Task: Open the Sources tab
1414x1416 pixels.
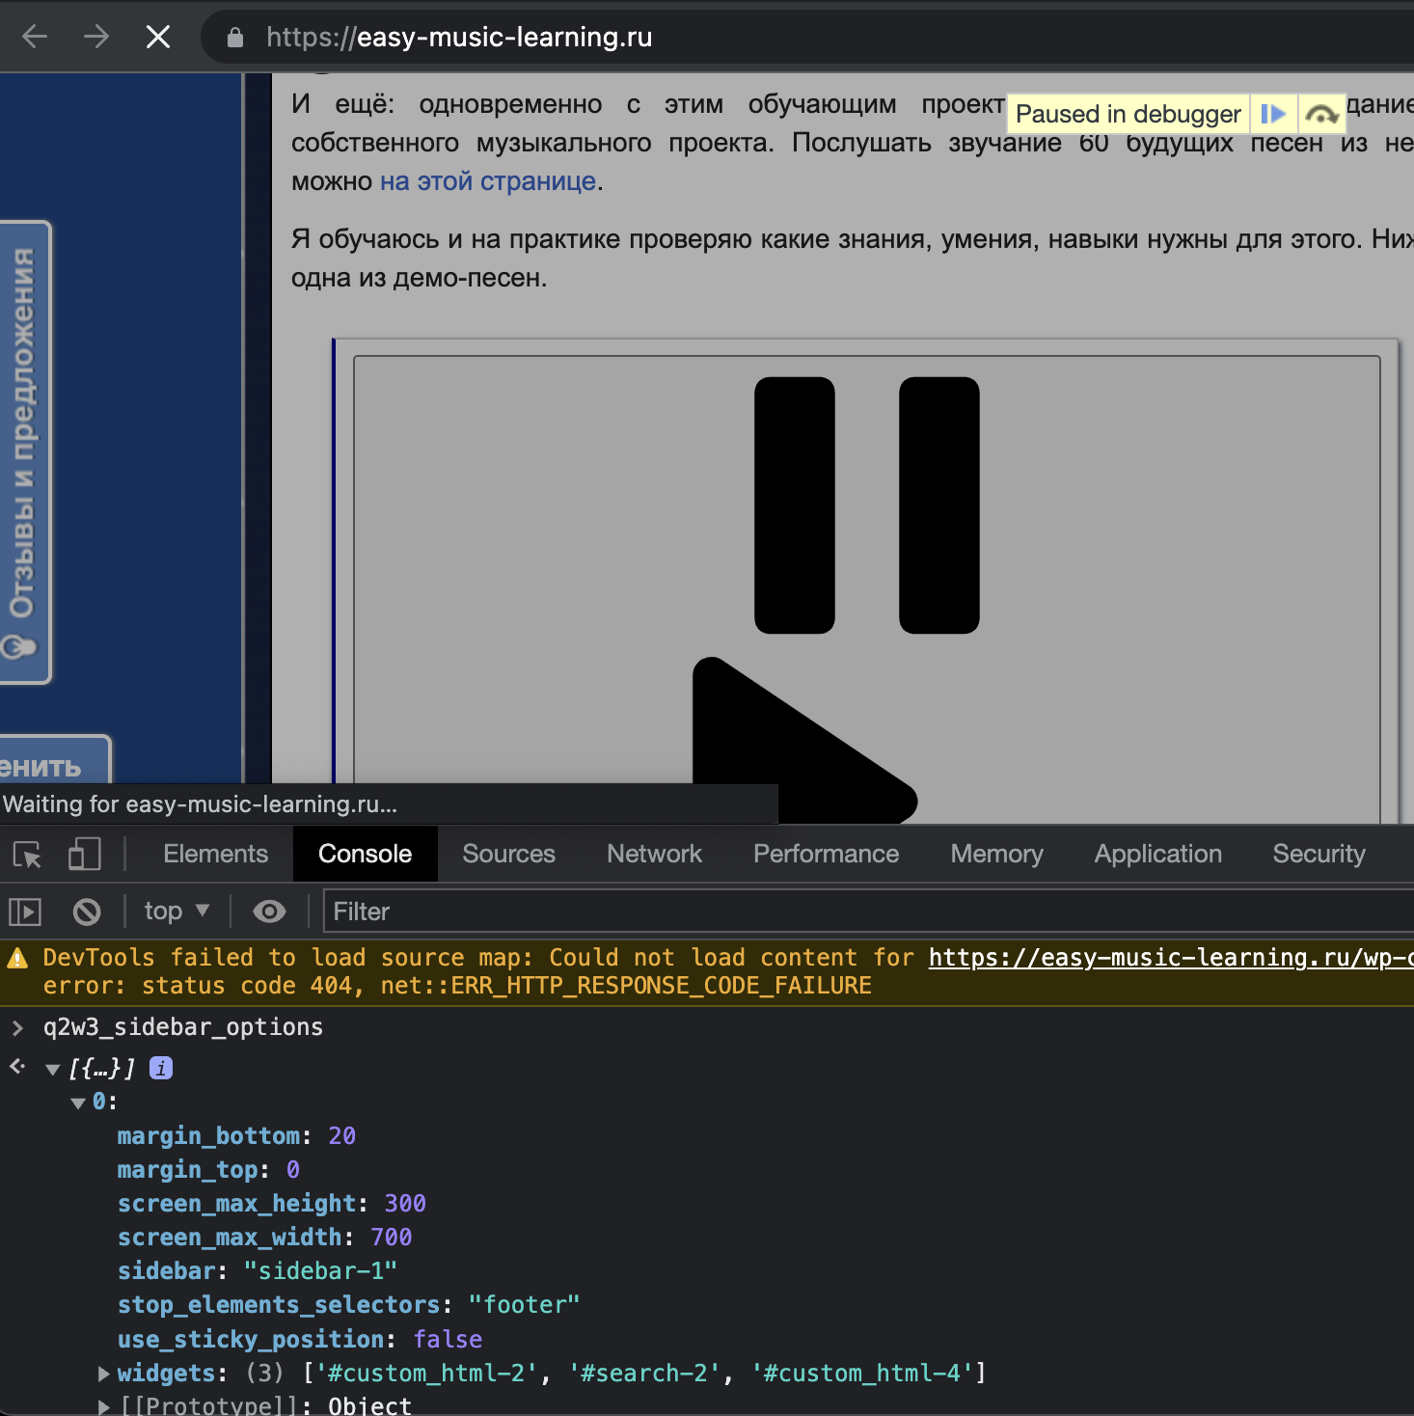Action: 509,854
